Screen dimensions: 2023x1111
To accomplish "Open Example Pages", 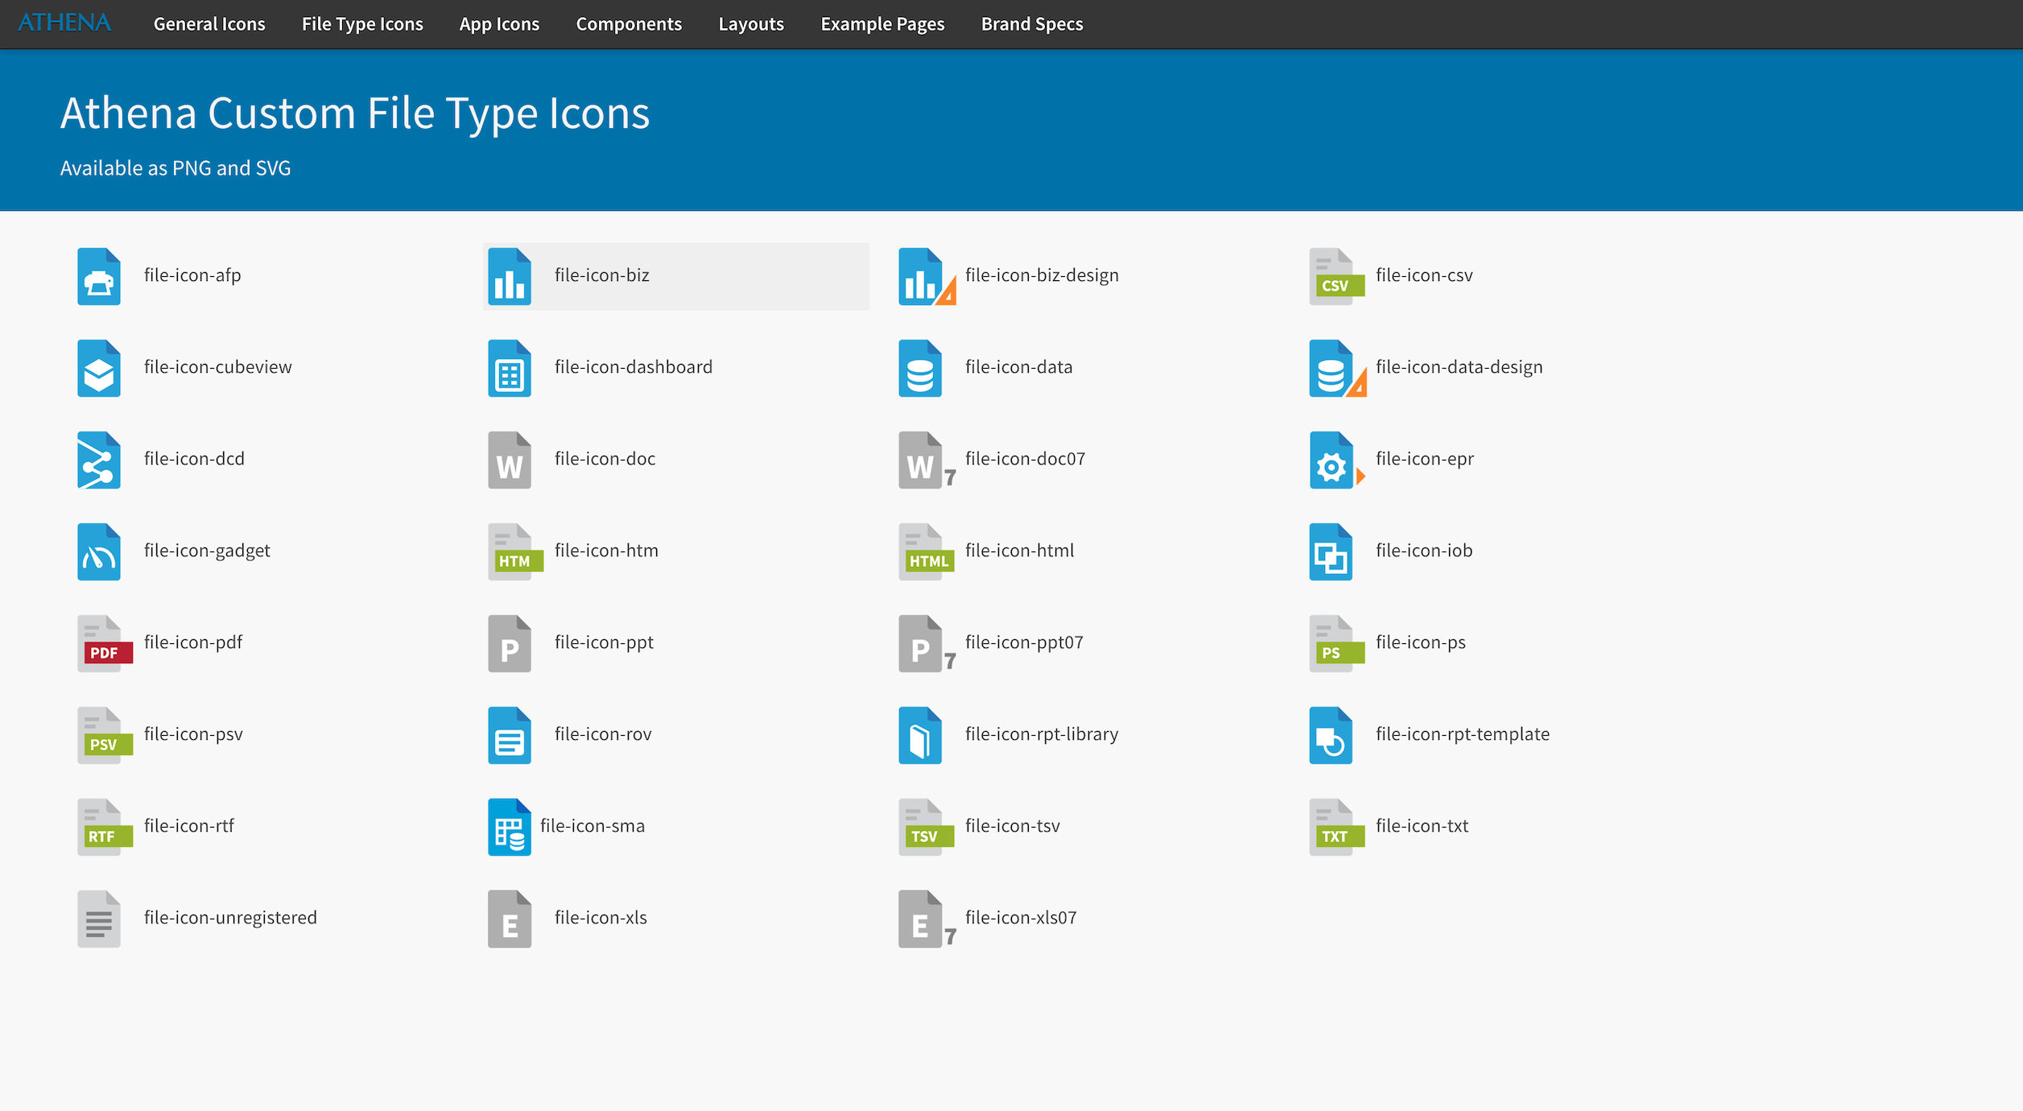I will coord(882,24).
